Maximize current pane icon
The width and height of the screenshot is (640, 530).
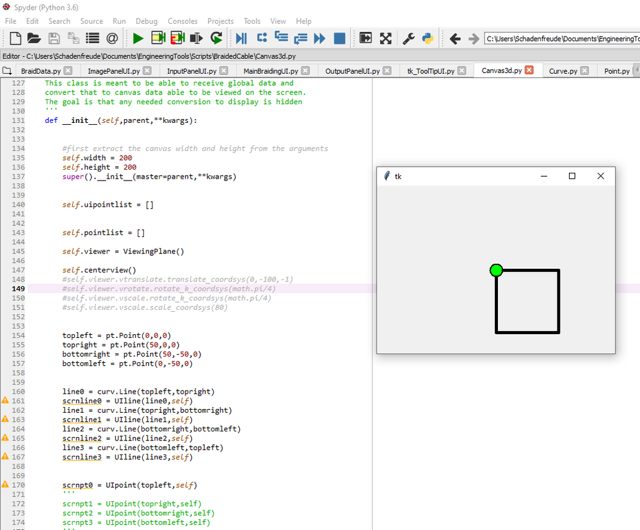pos(365,38)
